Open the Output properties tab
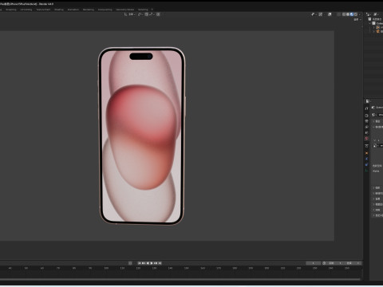 (x=366, y=121)
